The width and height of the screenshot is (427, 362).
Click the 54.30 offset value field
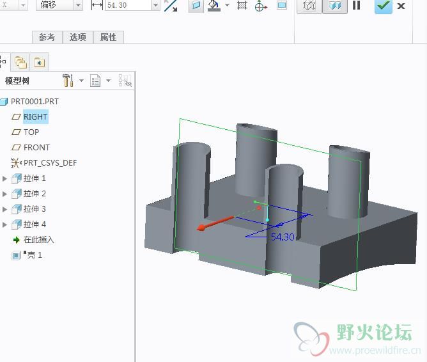(128, 5)
